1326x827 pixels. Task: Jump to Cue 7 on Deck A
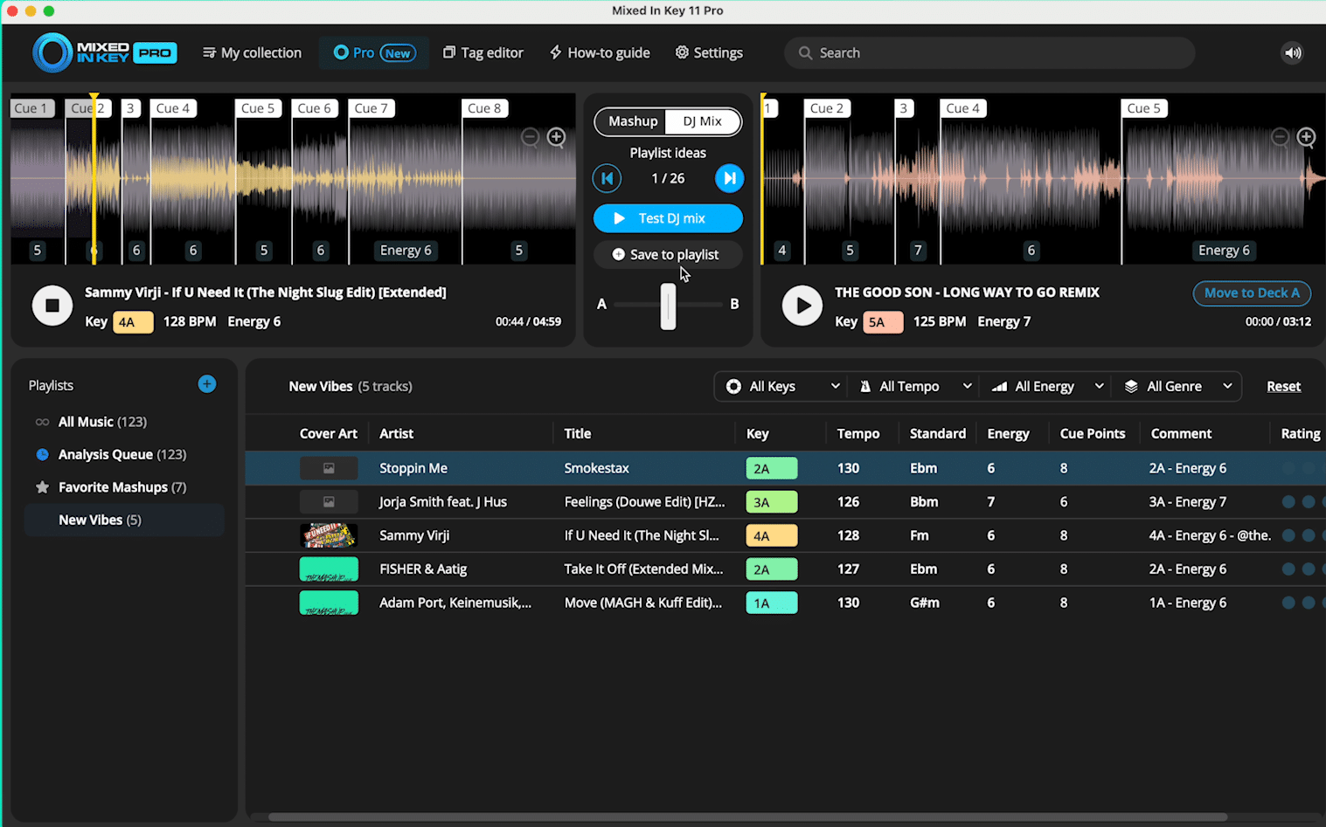click(x=371, y=108)
